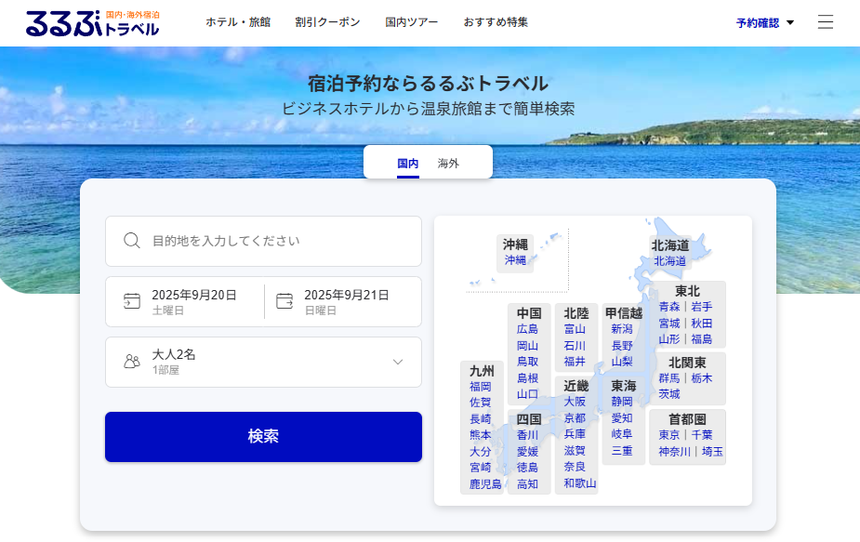The image size is (860, 542).
Task: Open the 予約確認 dropdown
Action: click(764, 22)
